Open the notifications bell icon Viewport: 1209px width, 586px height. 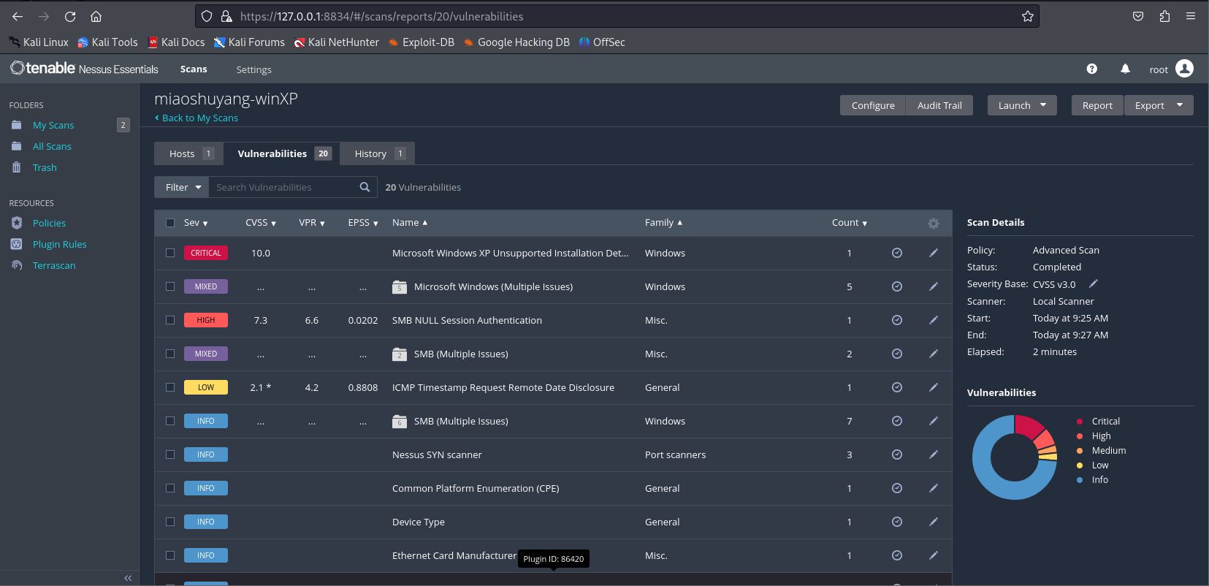pyautogui.click(x=1125, y=69)
